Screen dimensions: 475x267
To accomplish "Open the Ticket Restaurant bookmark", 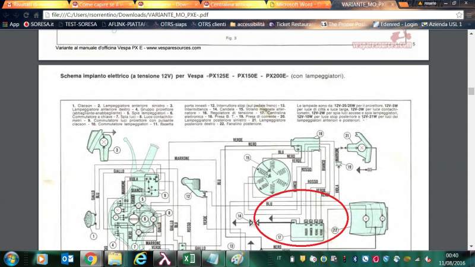I will [291, 24].
